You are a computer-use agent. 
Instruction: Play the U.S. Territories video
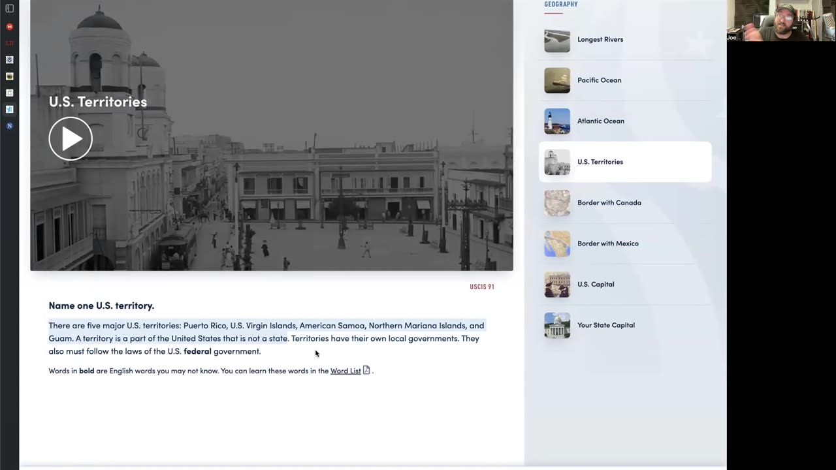[x=71, y=138]
